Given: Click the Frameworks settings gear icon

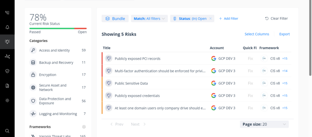Looking at the screenshot, I should pyautogui.click(x=84, y=127).
